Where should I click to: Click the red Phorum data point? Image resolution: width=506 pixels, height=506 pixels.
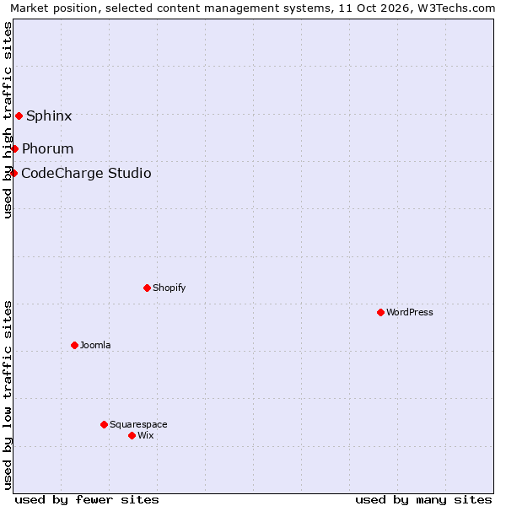click(x=14, y=148)
